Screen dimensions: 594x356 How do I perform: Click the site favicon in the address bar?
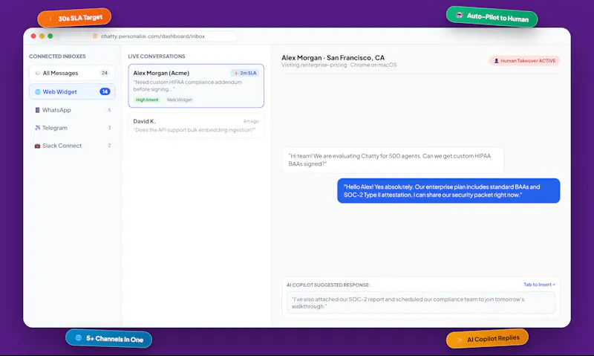pos(95,36)
